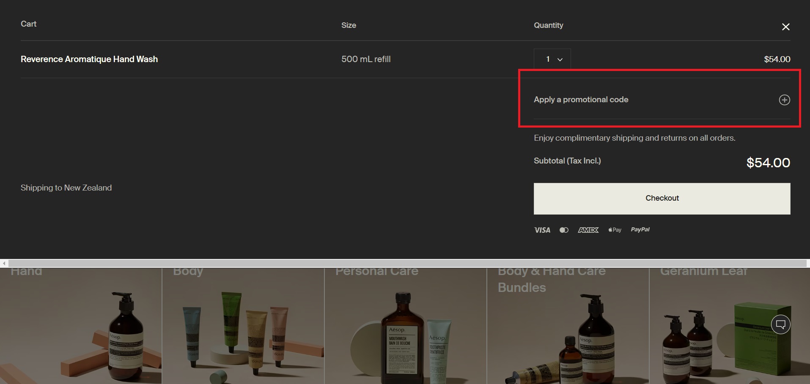The image size is (810, 384).
Task: Open the Body & Hand Care Bundles tile
Action: pos(568,326)
